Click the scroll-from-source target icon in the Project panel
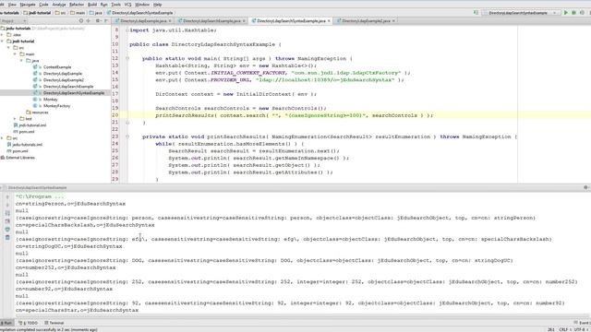 [81, 21]
